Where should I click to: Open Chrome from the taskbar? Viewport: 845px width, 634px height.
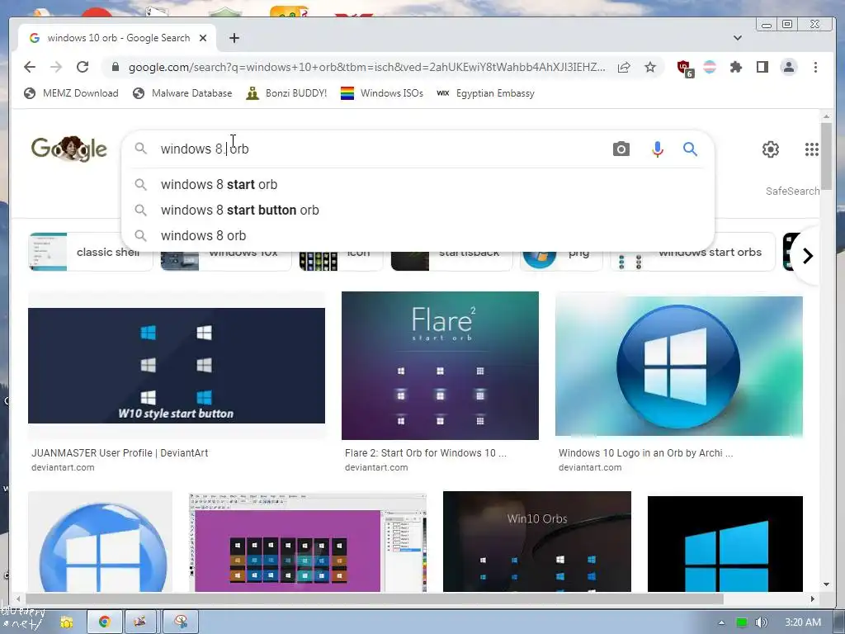(105, 622)
